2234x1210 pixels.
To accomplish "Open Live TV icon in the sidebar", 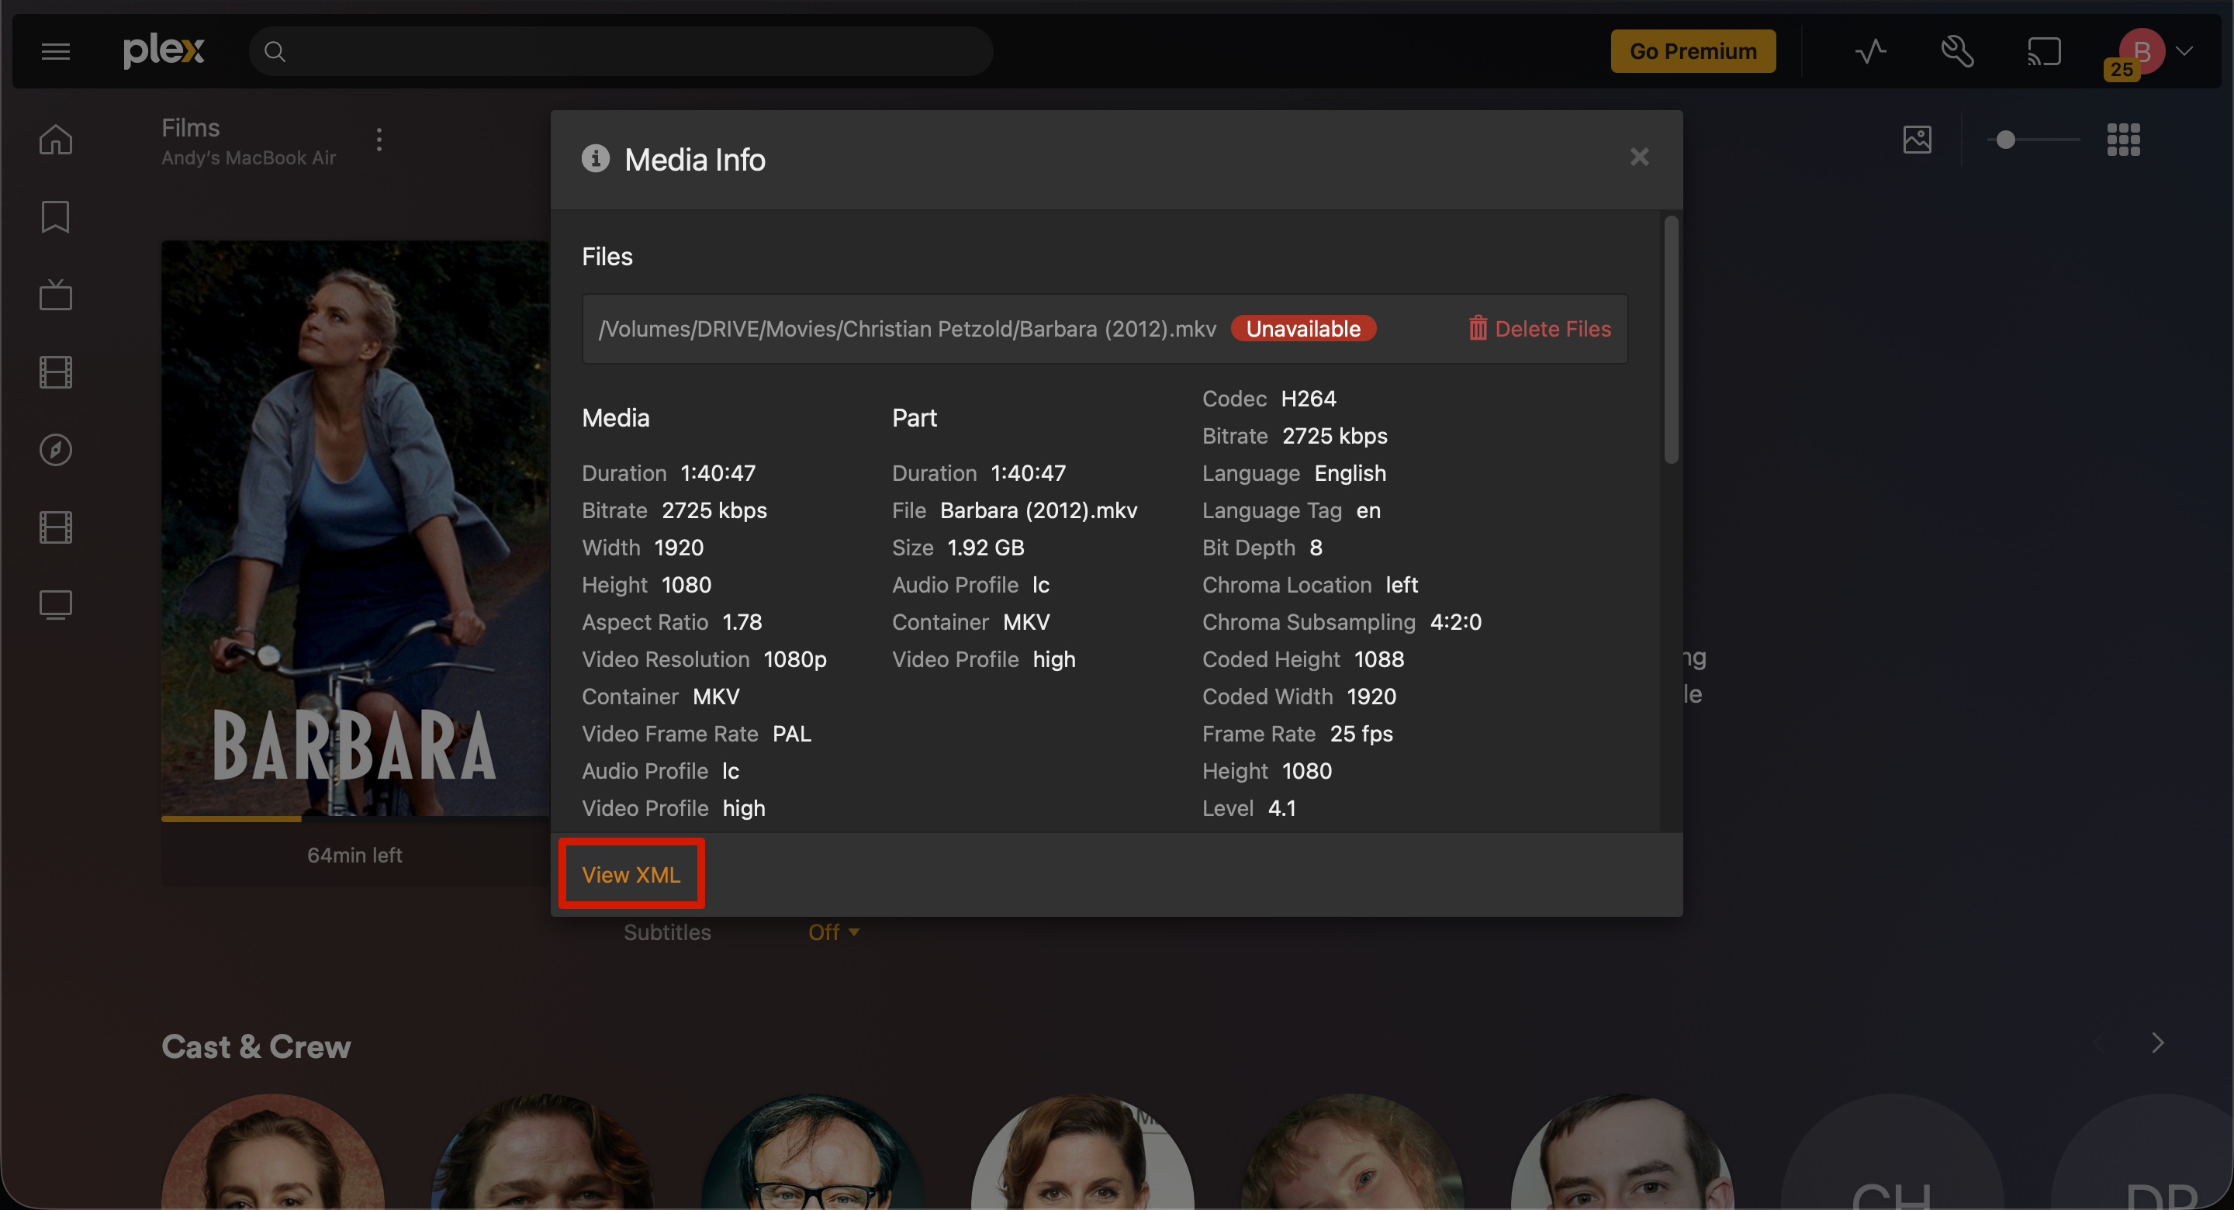I will (x=56, y=294).
